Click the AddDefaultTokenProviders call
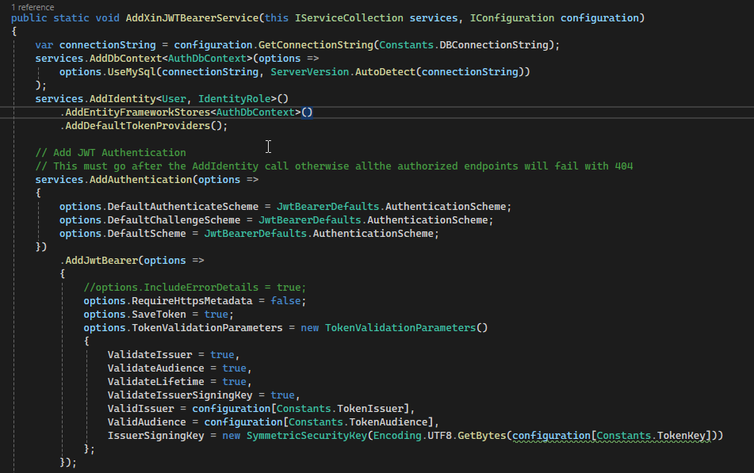The width and height of the screenshot is (754, 473). click(137, 125)
